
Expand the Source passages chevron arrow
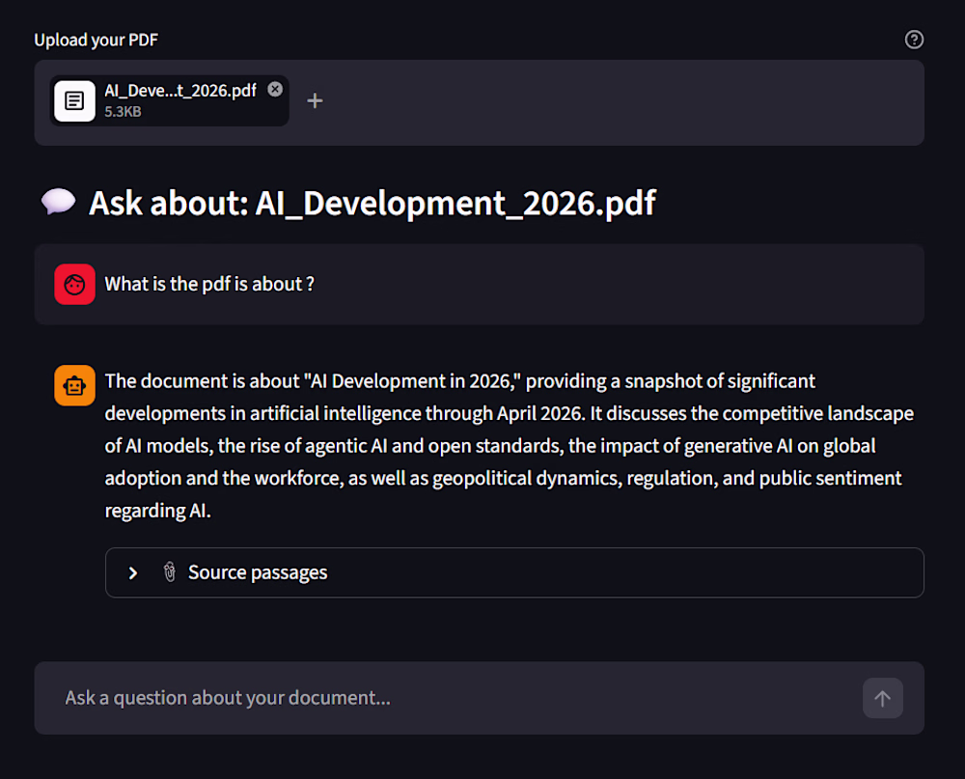click(x=133, y=572)
